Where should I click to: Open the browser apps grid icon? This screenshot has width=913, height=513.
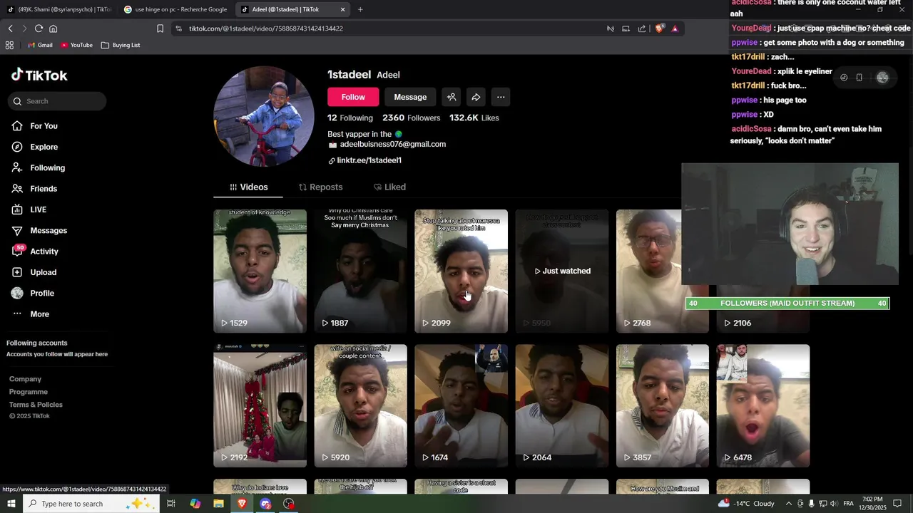9,45
